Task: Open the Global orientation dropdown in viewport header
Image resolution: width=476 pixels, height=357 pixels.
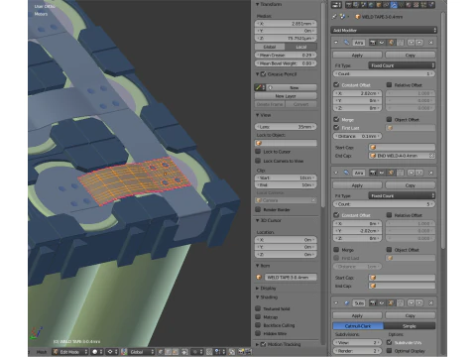Action: click(x=142, y=352)
